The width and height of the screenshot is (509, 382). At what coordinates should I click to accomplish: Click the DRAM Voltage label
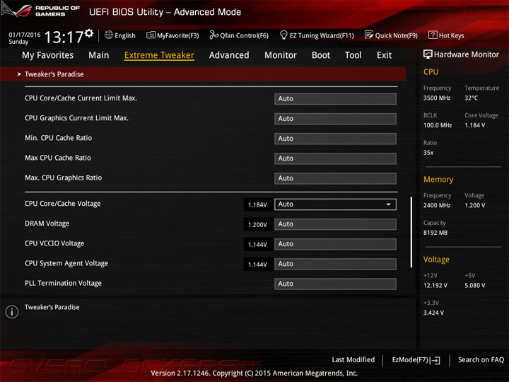[x=47, y=224]
